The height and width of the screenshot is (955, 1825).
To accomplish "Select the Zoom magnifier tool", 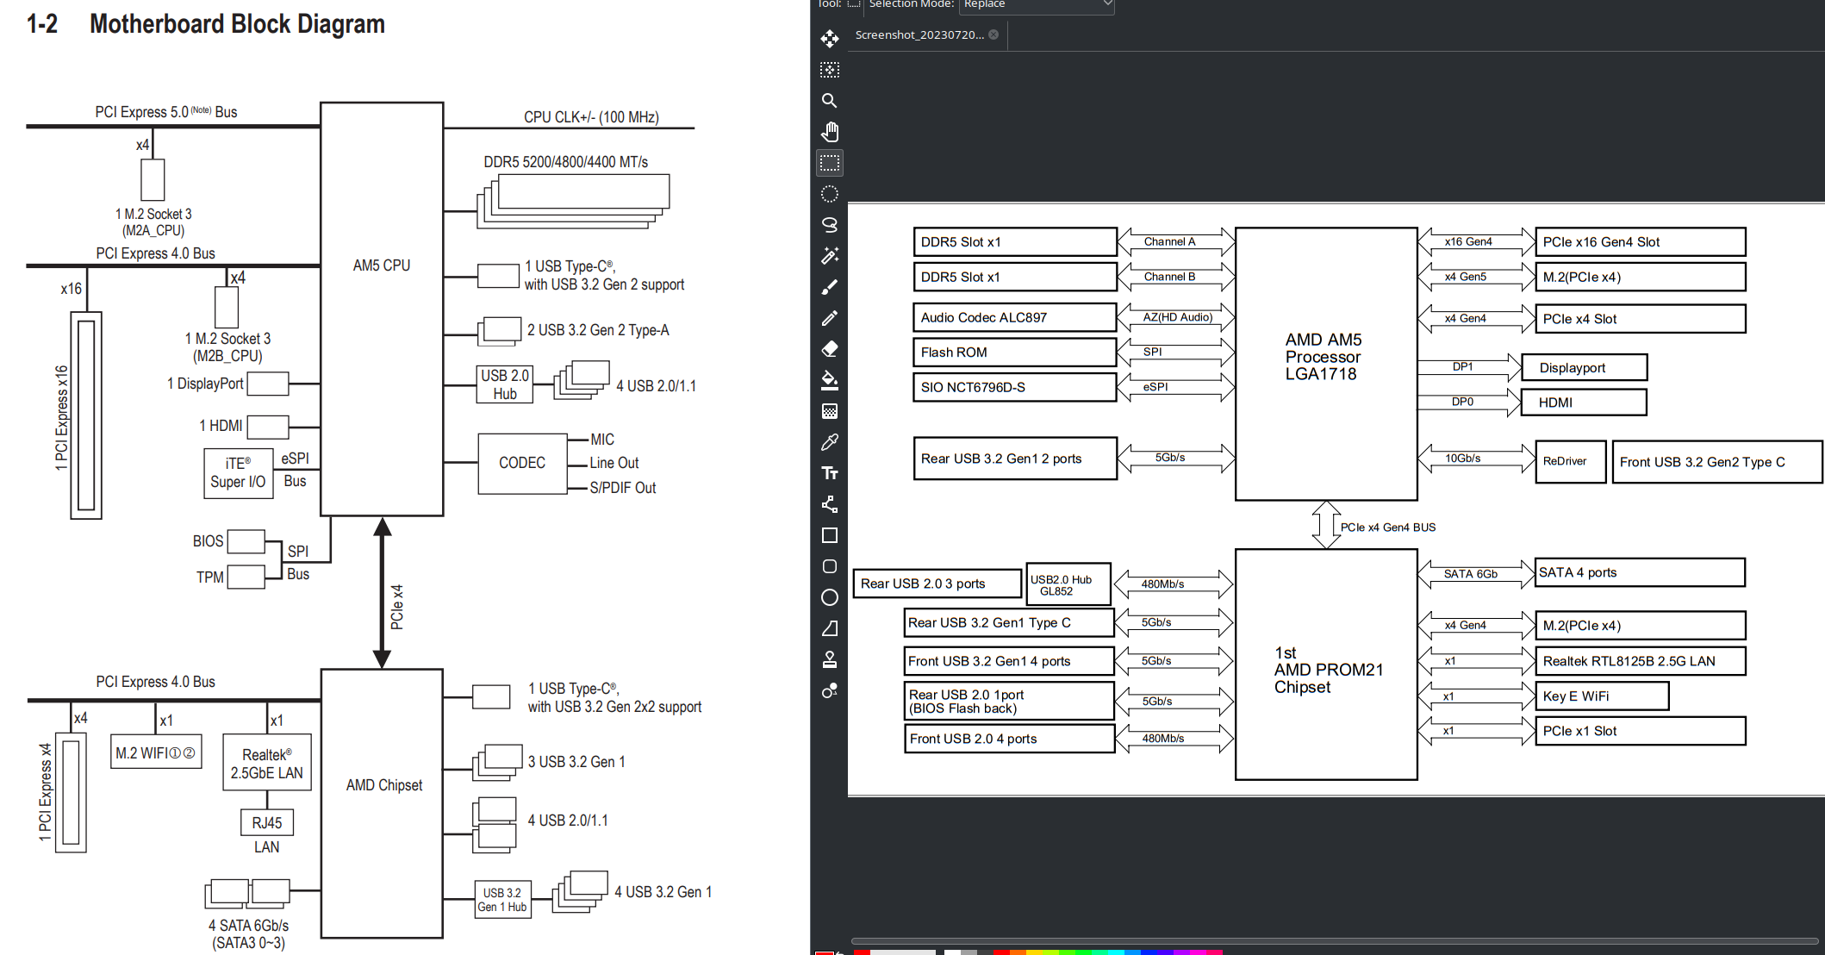I will click(830, 101).
